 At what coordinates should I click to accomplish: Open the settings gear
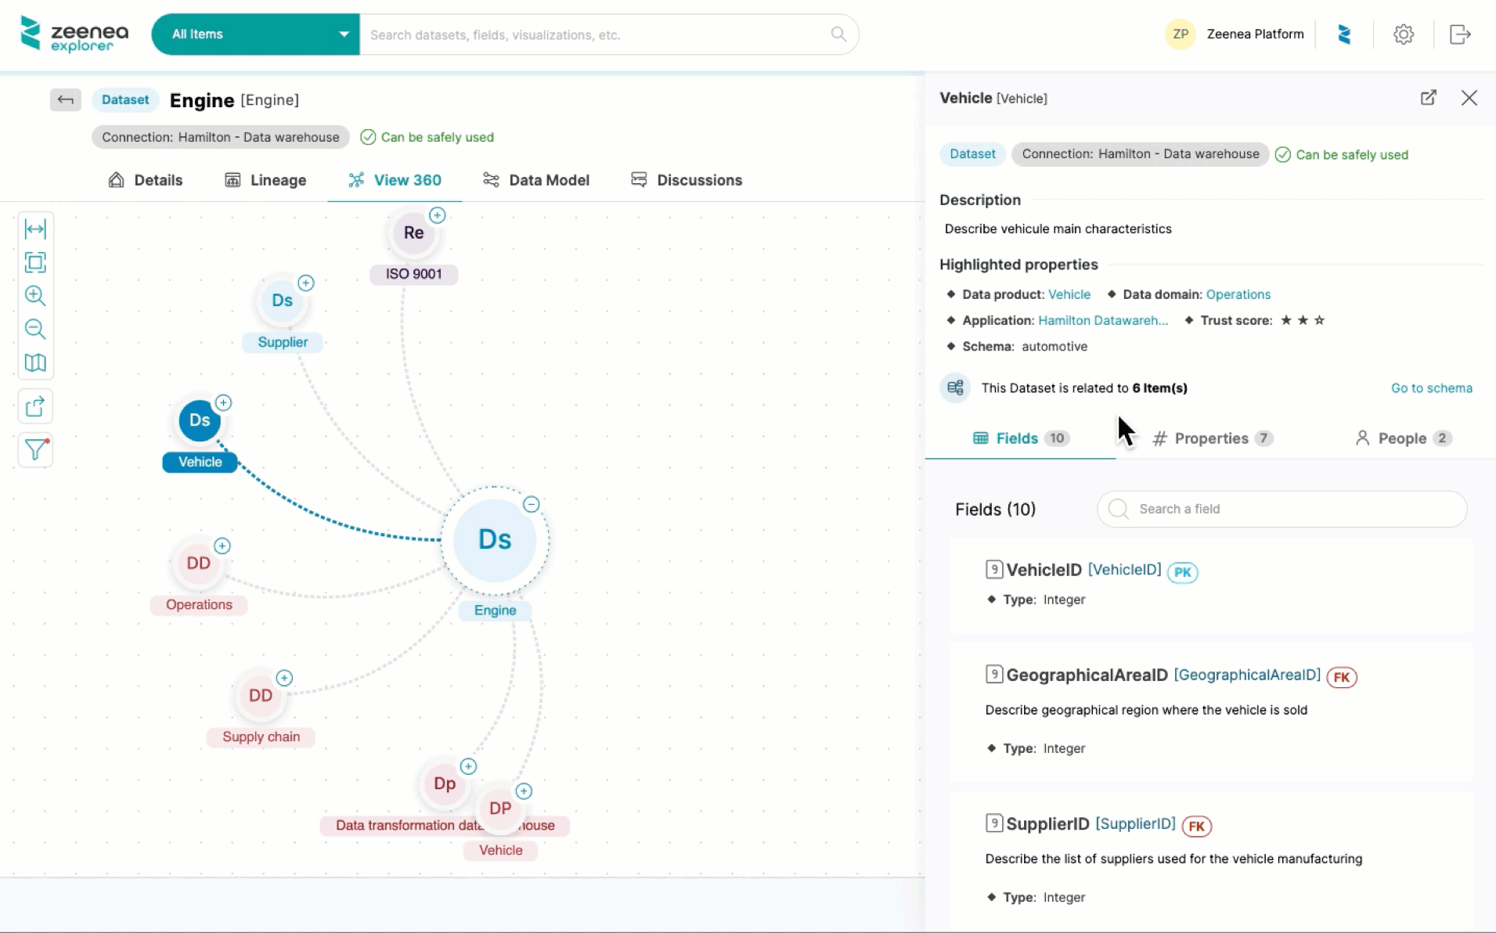point(1403,34)
